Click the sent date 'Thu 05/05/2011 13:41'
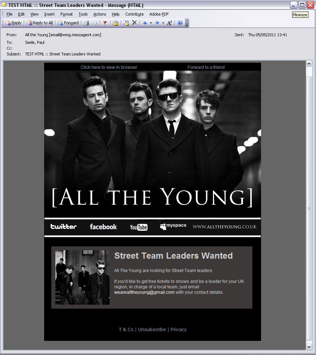The height and width of the screenshot is (355, 316). 268,35
